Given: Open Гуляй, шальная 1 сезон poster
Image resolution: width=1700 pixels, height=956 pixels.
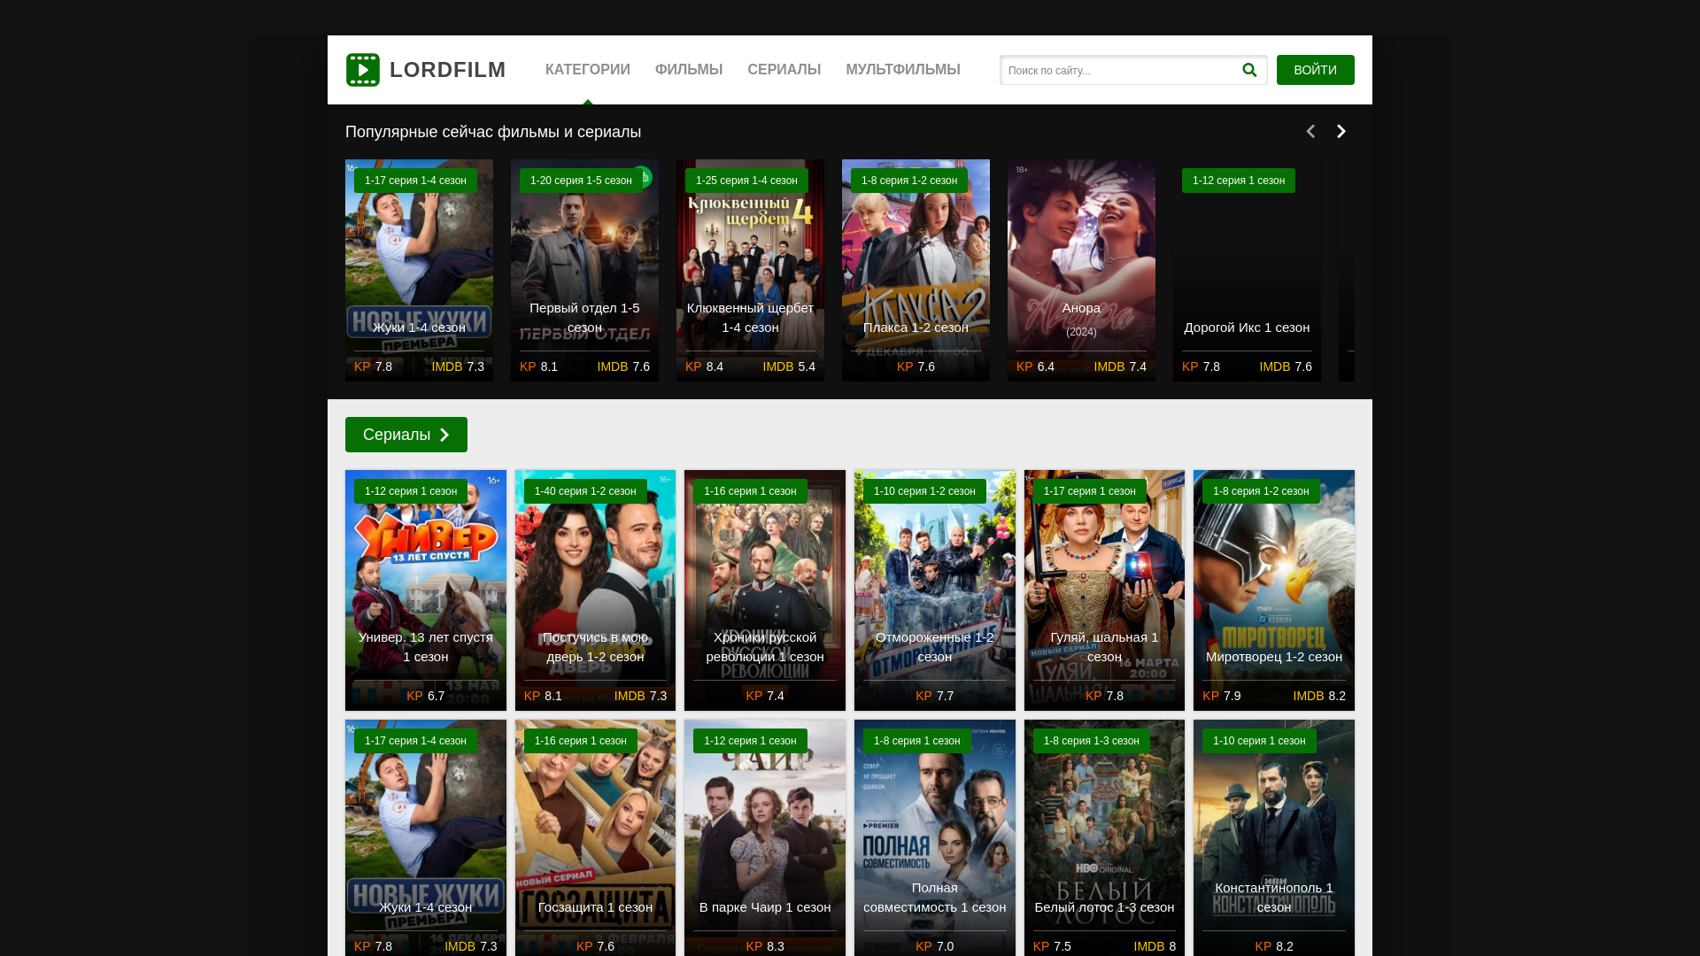Looking at the screenshot, I should coord(1104,590).
